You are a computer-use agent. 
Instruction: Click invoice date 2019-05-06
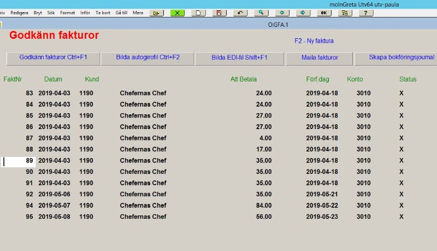tap(54, 194)
